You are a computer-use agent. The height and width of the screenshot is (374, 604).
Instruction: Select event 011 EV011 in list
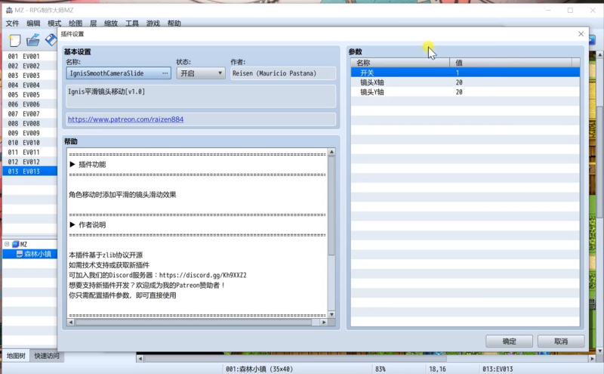tap(30, 153)
